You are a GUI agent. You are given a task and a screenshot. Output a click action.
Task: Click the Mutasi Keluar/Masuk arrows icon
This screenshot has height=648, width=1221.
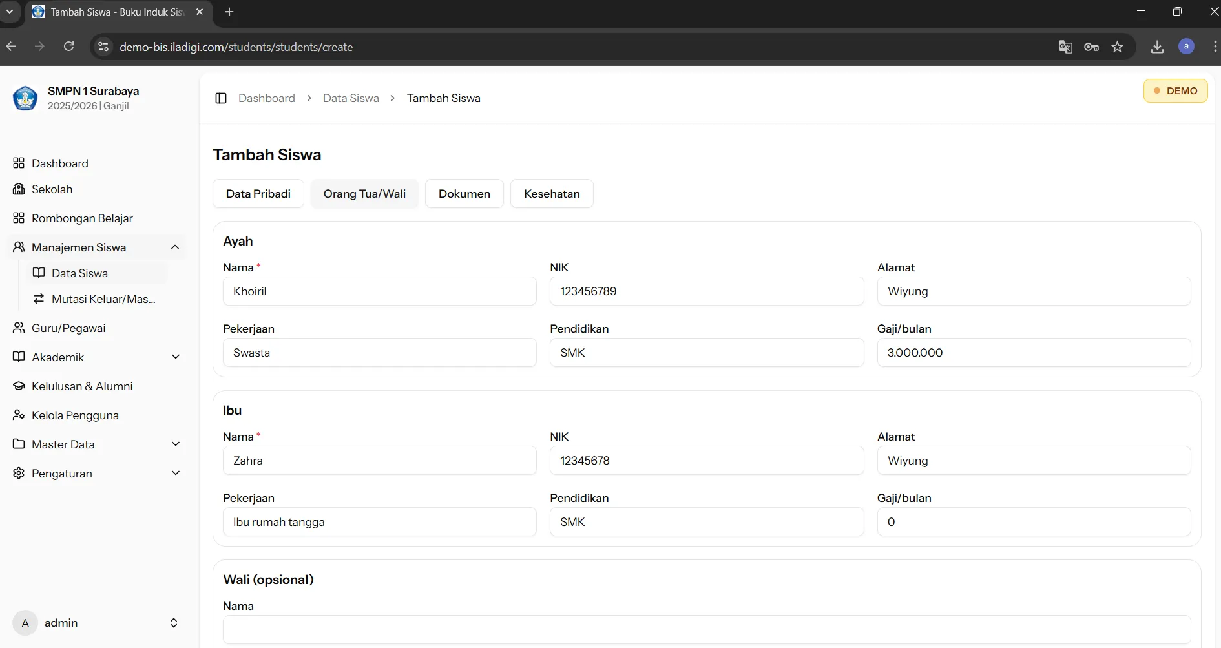(x=39, y=298)
